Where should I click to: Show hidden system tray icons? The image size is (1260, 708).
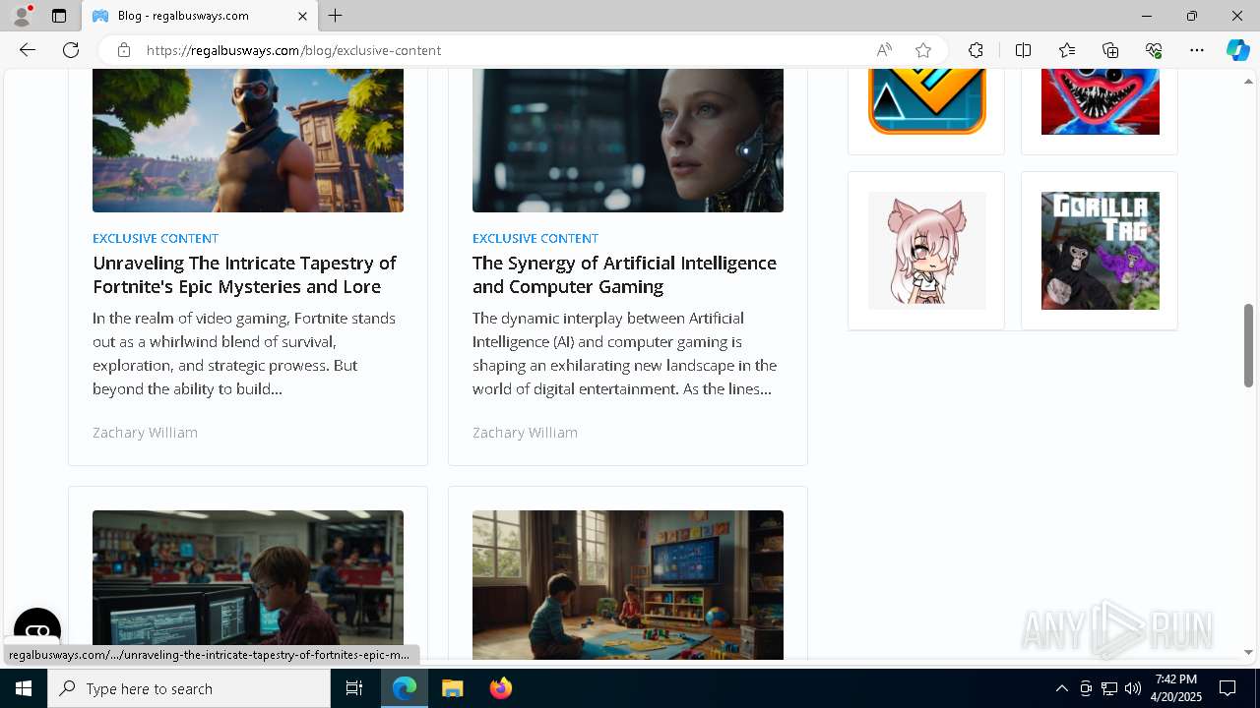tap(1061, 688)
